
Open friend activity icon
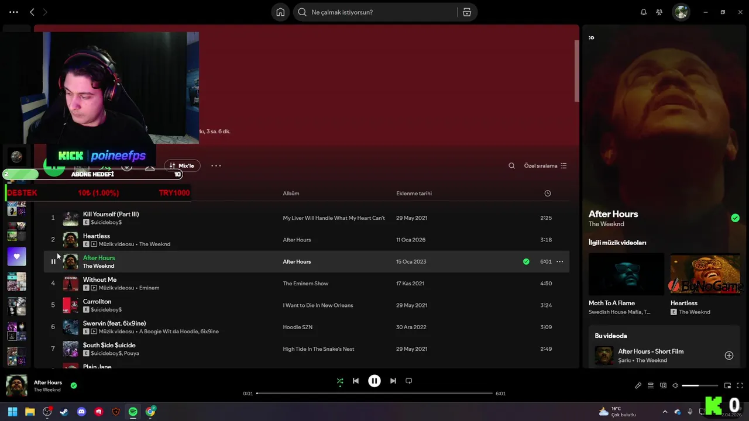coord(659,12)
